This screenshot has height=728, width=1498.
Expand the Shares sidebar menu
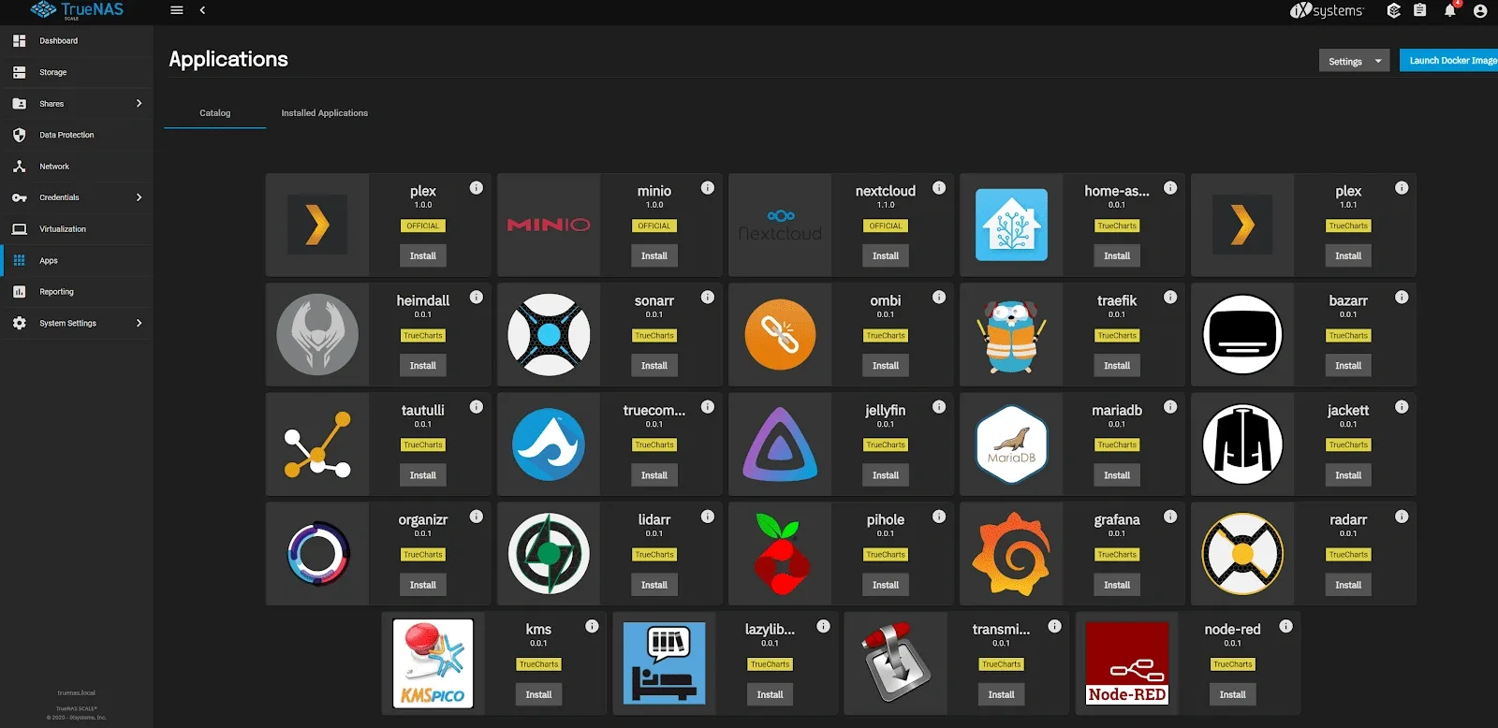pyautogui.click(x=77, y=104)
